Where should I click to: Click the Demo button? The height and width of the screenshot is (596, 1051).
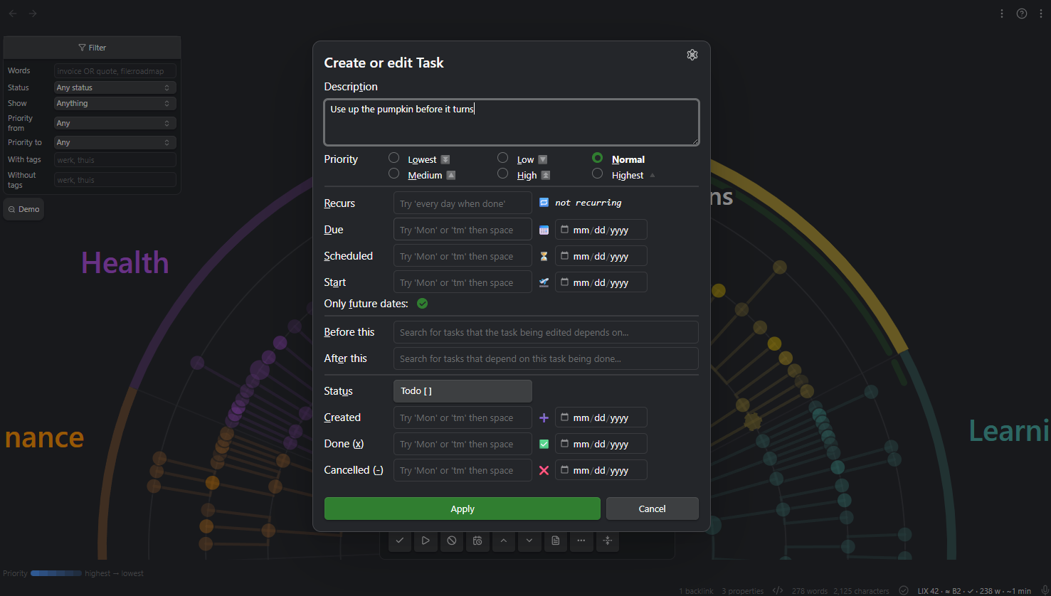23,209
